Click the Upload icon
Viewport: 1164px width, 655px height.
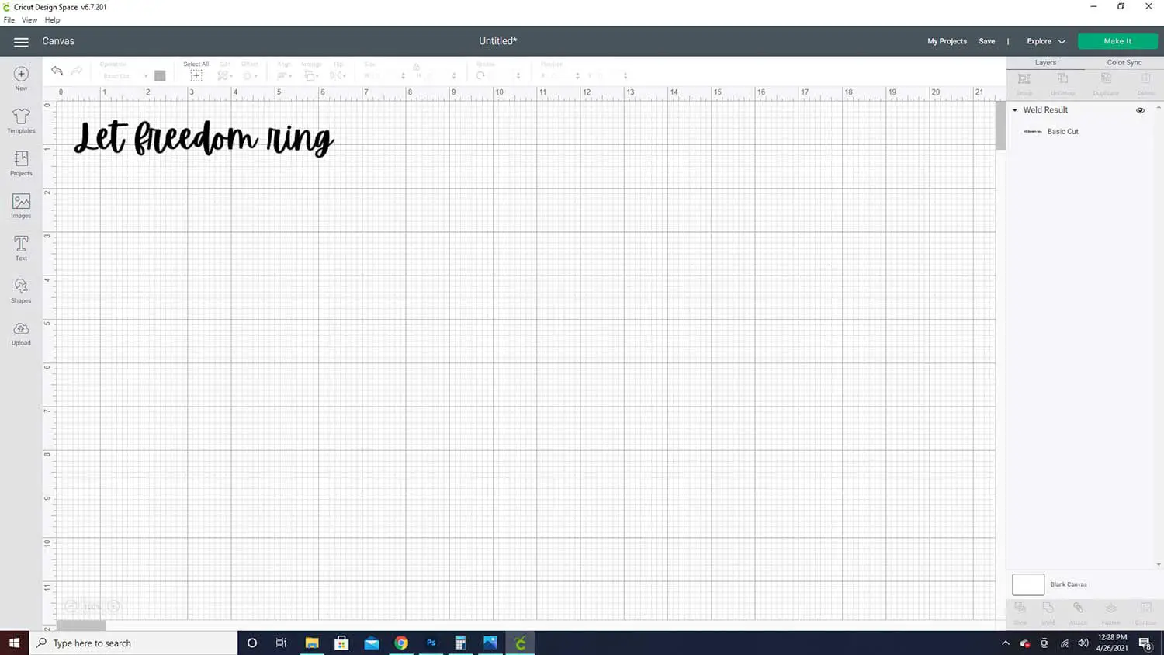pos(21,333)
